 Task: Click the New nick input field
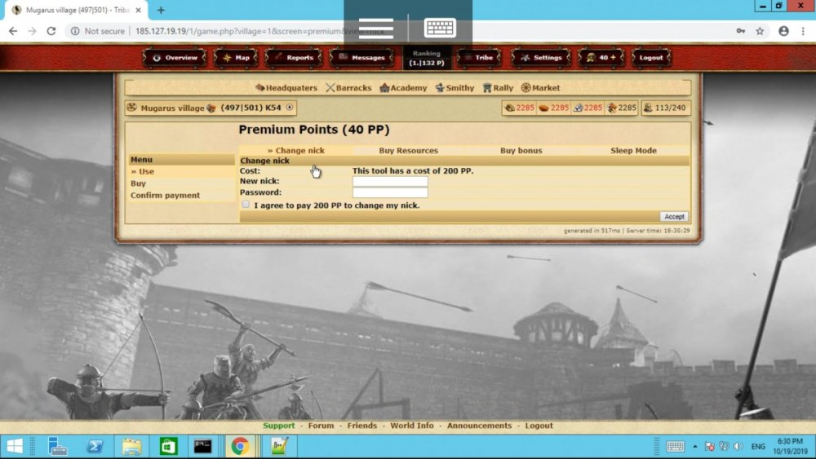[390, 182]
